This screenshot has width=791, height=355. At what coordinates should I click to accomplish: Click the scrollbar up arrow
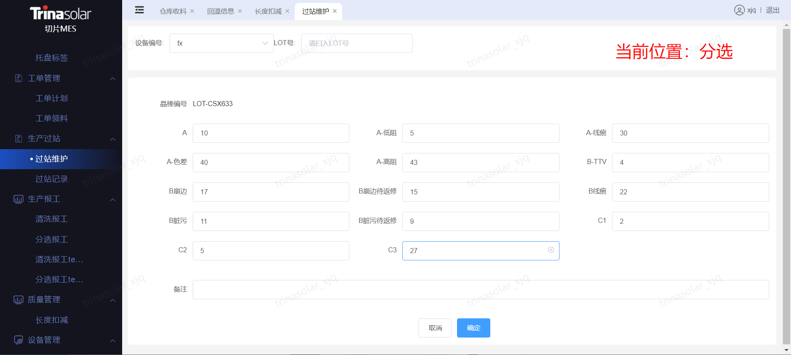click(x=786, y=25)
